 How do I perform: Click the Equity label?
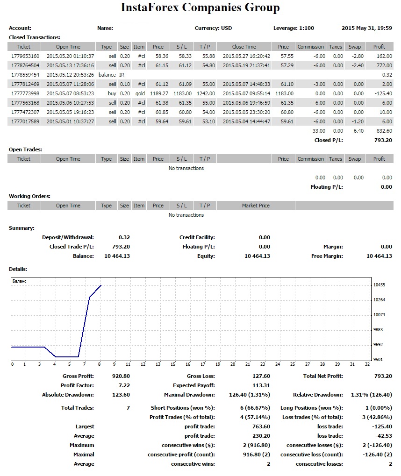[x=206, y=256]
